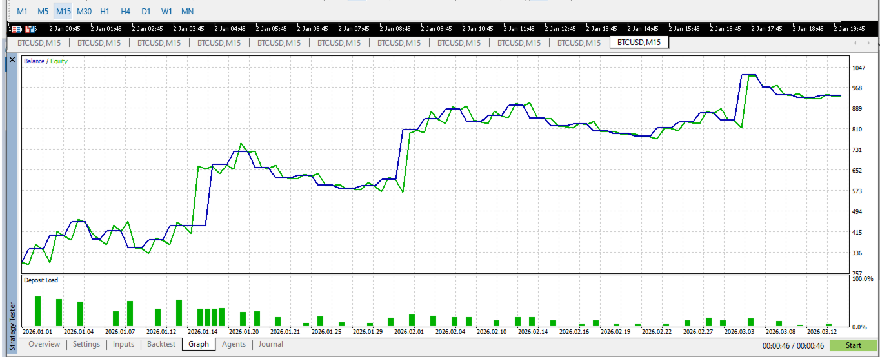Click the 889 value on balance axis

pyautogui.click(x=857, y=109)
